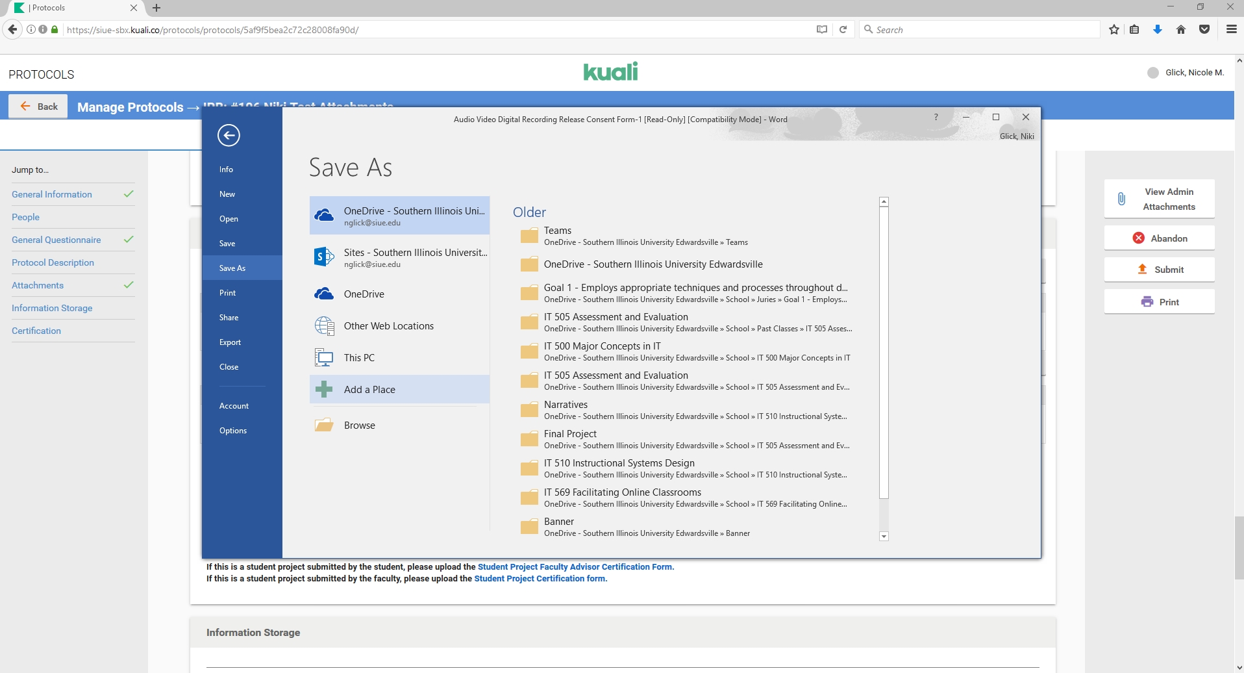Select Export in the Word backstage menu
Image resolution: width=1244 pixels, height=673 pixels.
[x=230, y=342]
